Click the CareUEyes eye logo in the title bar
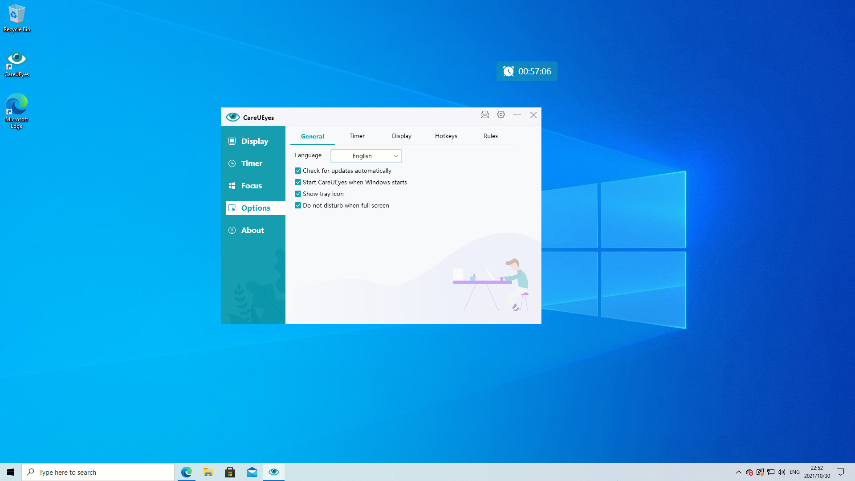 tap(232, 117)
